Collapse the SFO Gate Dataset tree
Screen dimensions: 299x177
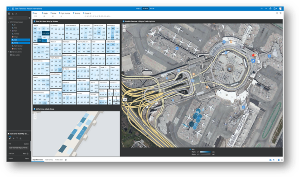9,22
